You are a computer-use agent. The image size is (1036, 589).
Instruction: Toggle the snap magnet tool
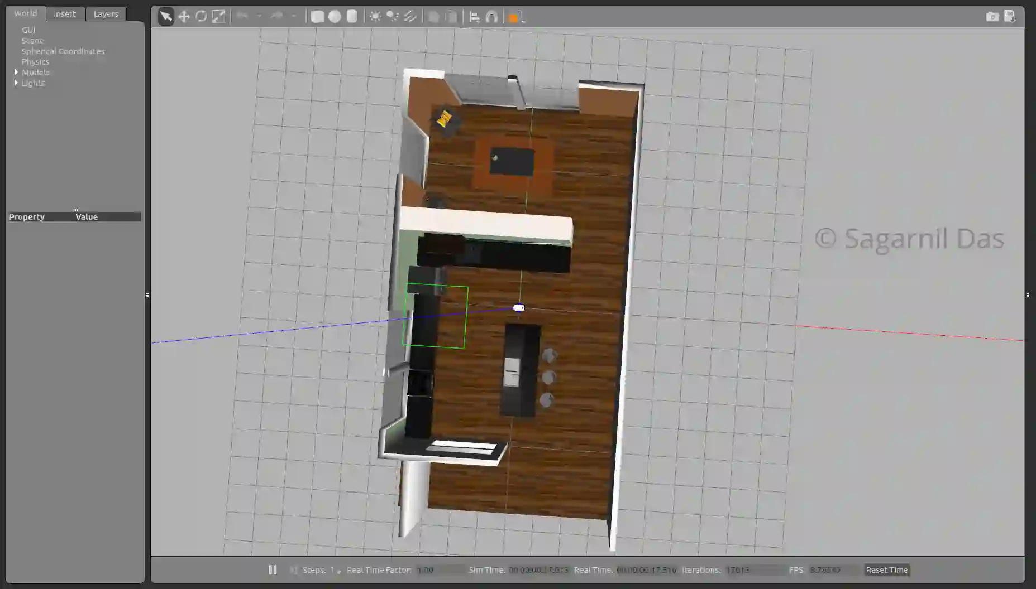[491, 17]
